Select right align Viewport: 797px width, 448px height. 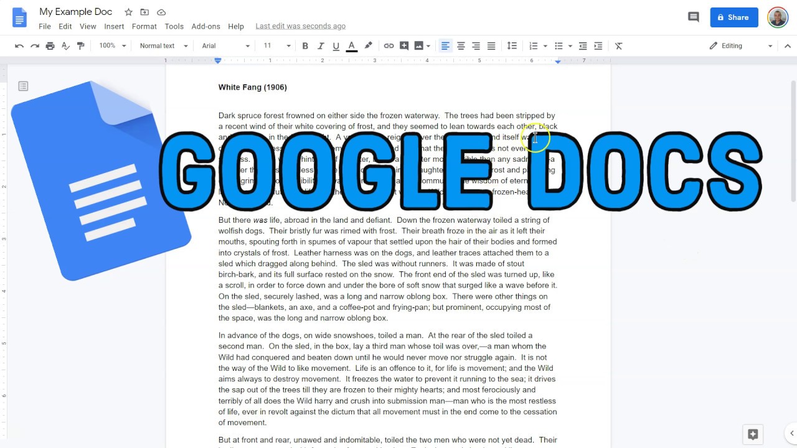pyautogui.click(x=476, y=46)
